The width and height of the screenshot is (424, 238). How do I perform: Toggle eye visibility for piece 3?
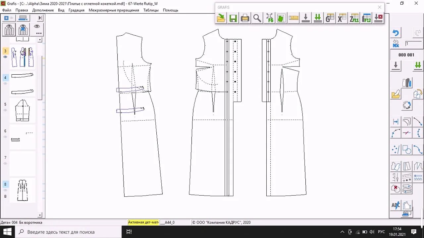[x=5, y=57]
